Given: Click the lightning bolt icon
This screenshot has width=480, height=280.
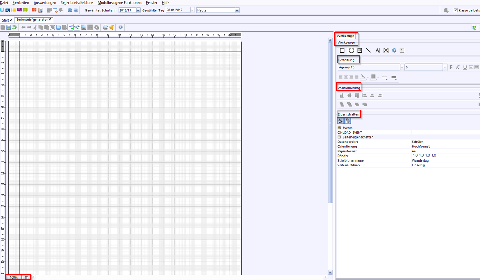Looking at the screenshot, I should click(61, 10).
